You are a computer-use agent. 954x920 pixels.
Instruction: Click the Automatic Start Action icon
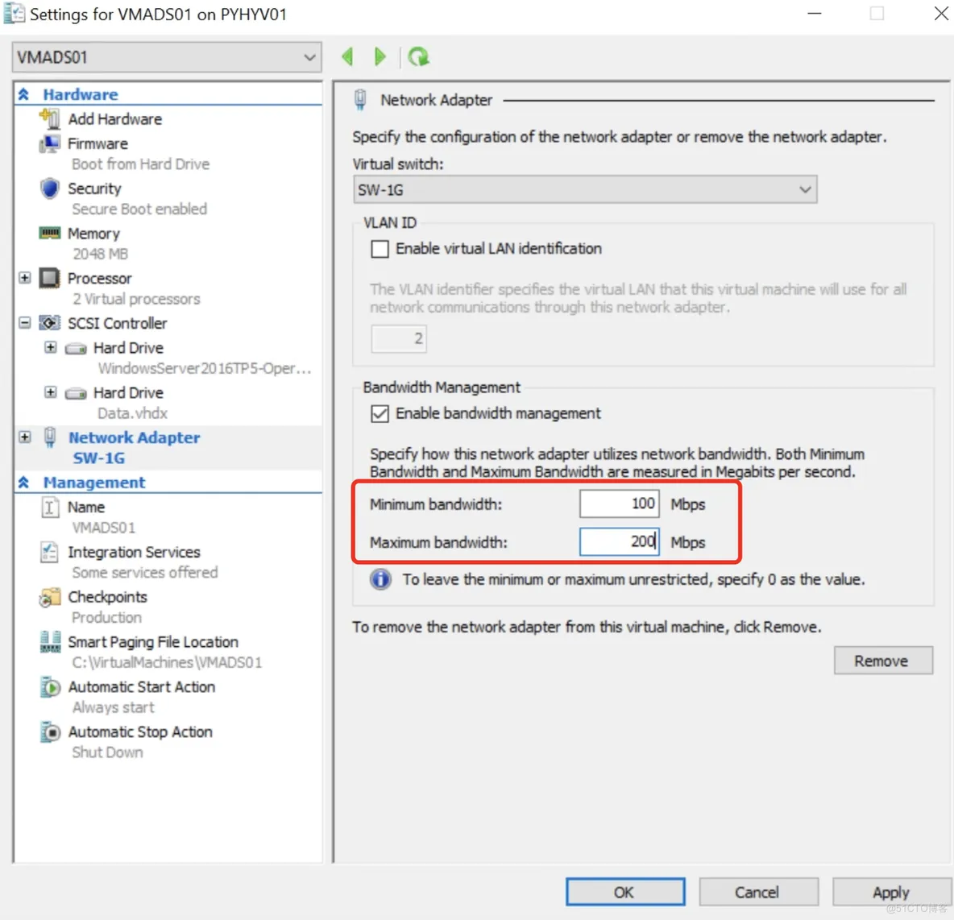click(x=50, y=687)
